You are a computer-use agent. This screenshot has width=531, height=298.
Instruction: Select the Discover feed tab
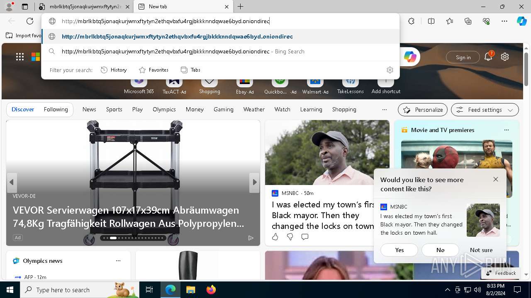[23, 109]
